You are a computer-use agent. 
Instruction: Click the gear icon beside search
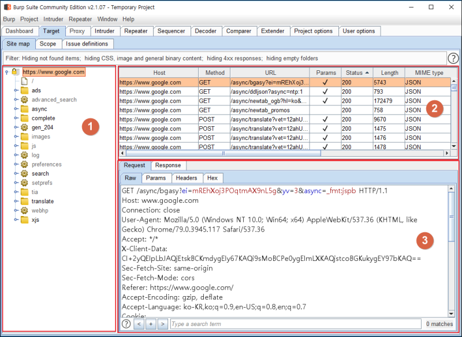pyautogui.click(x=24, y=173)
